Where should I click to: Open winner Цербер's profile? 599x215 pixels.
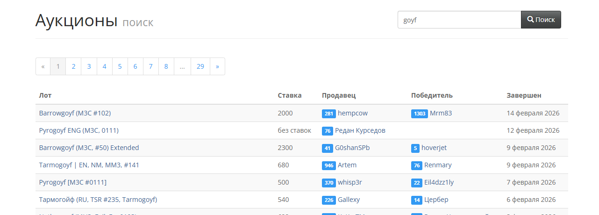coord(436,200)
